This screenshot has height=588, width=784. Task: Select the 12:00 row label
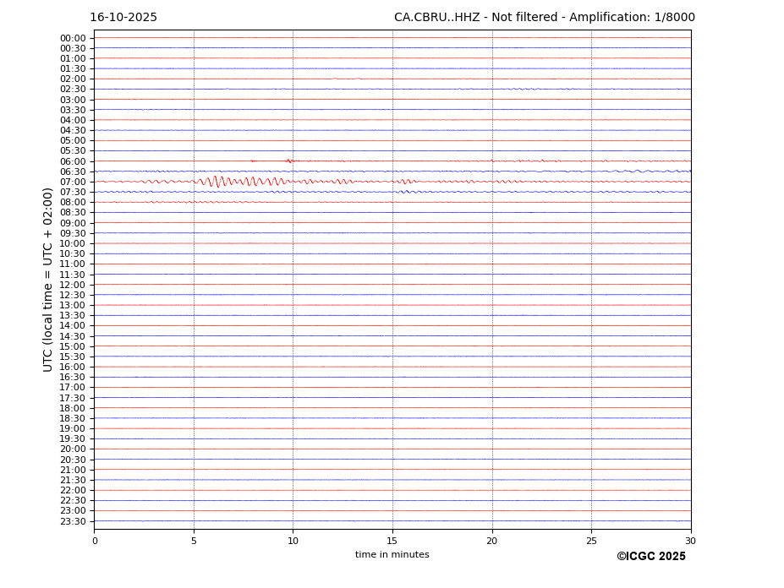pyautogui.click(x=73, y=285)
